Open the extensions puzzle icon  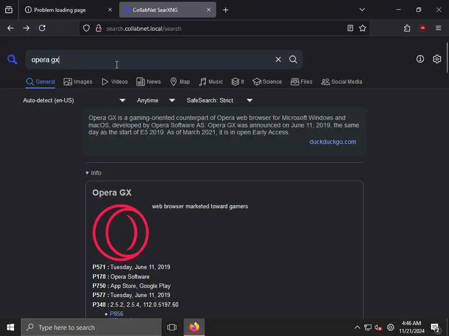(407, 28)
